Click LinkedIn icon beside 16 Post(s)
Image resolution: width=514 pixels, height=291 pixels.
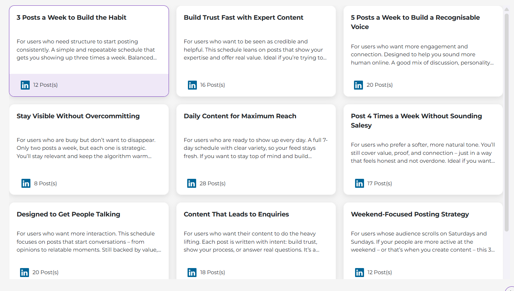pos(192,85)
